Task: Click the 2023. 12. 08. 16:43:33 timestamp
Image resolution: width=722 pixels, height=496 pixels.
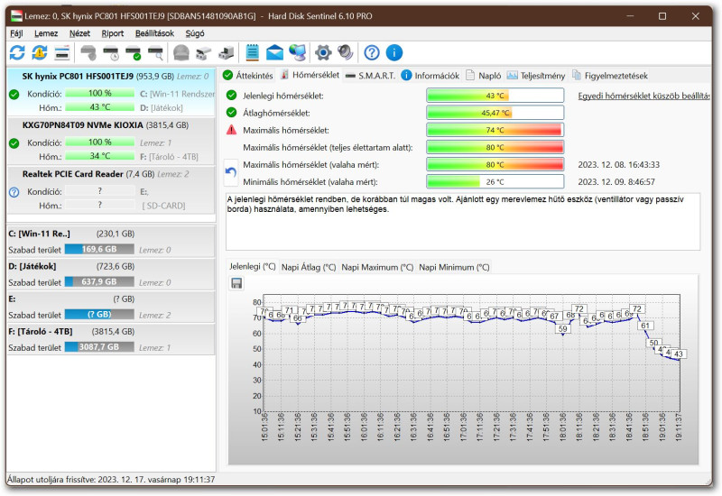Action: (618, 164)
